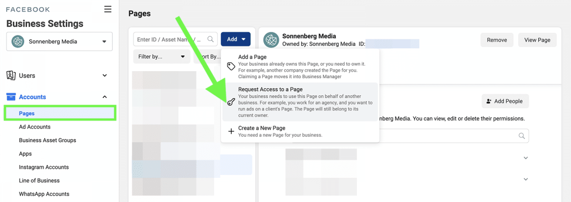
Task: Click the Add People button
Action: 505,101
